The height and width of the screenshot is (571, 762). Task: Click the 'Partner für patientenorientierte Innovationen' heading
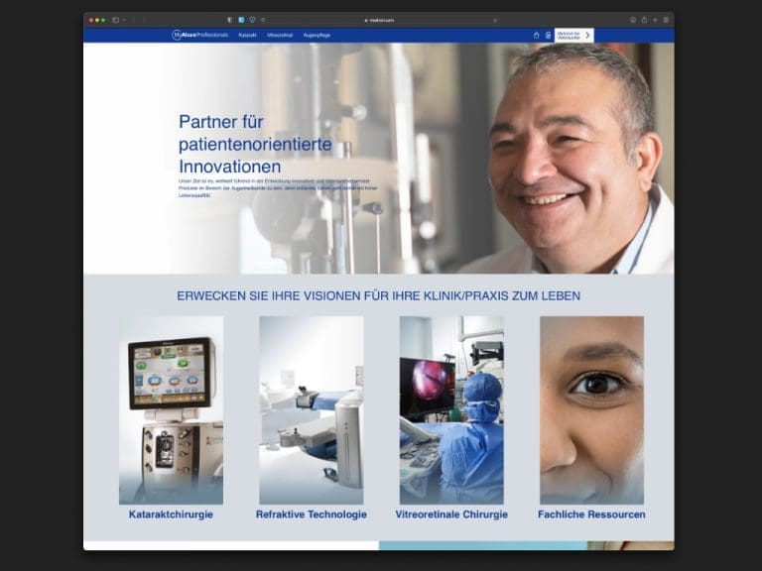pos(255,144)
